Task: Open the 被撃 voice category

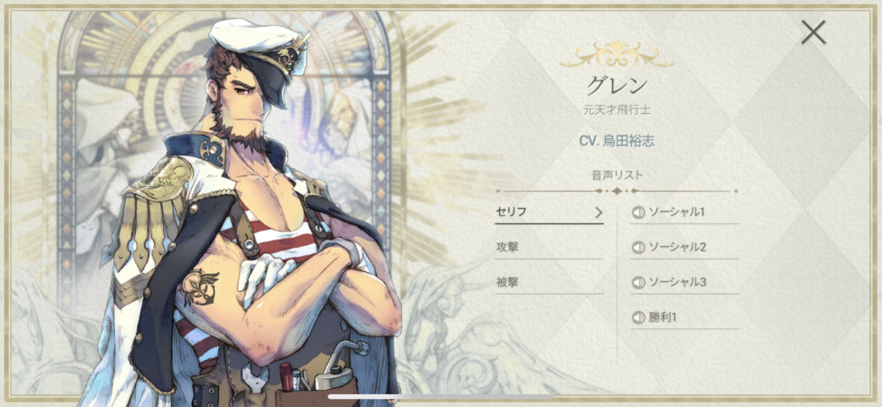Action: coord(549,283)
